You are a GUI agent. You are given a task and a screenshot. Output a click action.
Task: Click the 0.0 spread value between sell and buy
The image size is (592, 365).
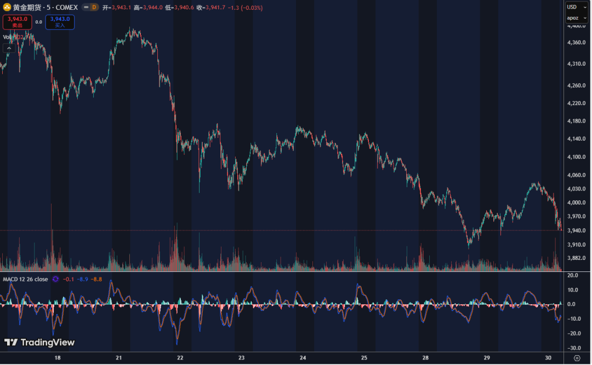39,22
